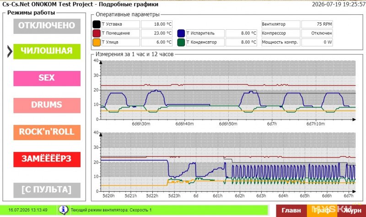Image resolution: width=366 pixels, height=217 pixels.
Task: Click the black Т Уставка color swatch
Action: [x=97, y=24]
